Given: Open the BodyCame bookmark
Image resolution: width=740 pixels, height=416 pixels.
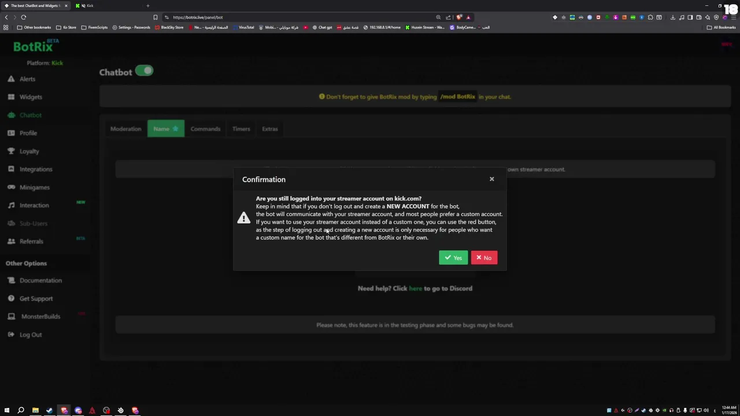Looking at the screenshot, I should click(x=462, y=27).
